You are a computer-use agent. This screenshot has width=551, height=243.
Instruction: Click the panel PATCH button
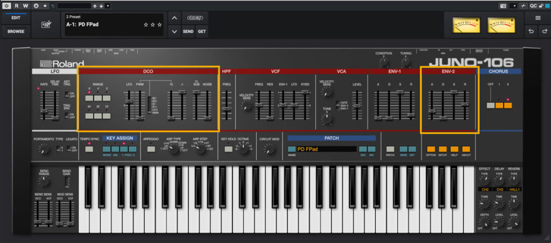pyautogui.click(x=390, y=149)
